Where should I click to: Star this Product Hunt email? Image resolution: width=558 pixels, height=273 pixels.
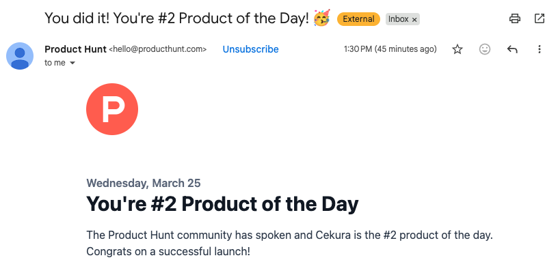coord(457,49)
